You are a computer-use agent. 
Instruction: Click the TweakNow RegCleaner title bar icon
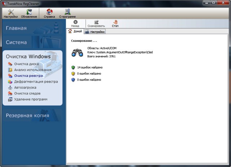(4, 4)
